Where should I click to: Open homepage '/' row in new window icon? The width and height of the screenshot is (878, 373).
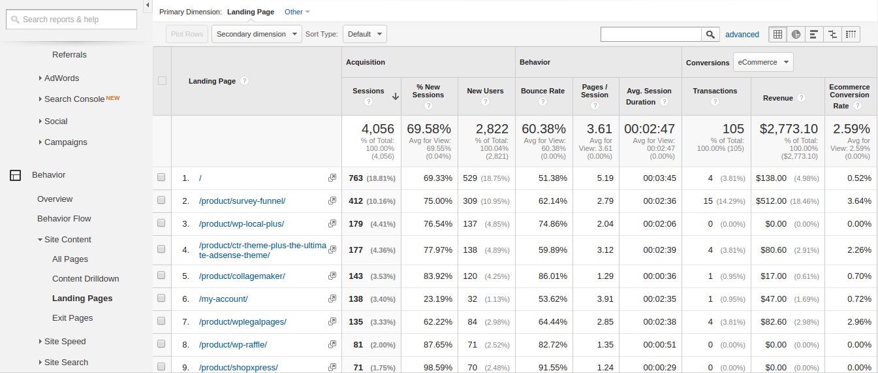(332, 178)
